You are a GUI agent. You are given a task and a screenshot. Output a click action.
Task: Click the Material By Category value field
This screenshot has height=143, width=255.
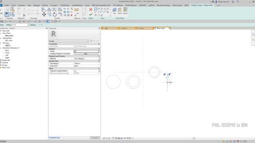86,58
